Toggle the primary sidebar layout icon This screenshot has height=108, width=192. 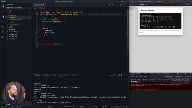[x=119, y=1]
